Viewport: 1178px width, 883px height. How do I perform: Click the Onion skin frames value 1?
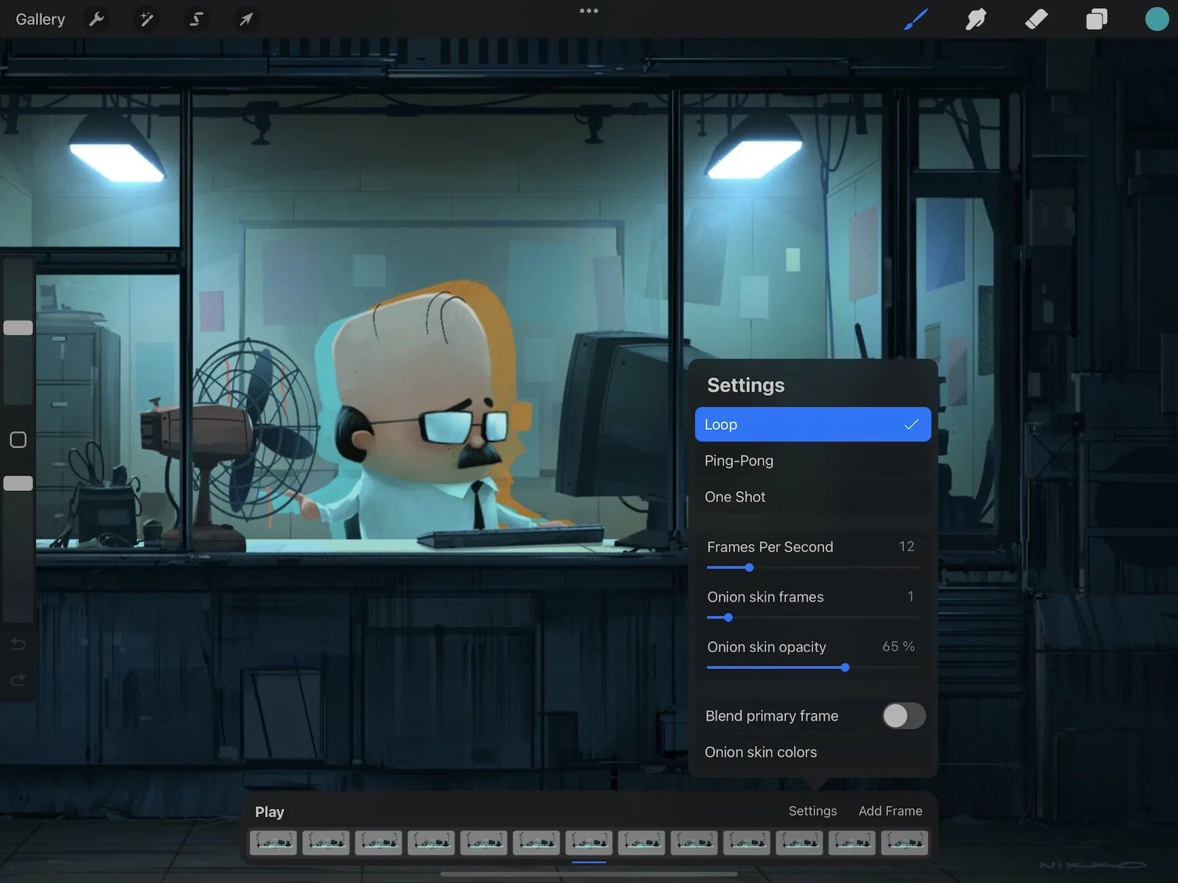[x=910, y=596]
